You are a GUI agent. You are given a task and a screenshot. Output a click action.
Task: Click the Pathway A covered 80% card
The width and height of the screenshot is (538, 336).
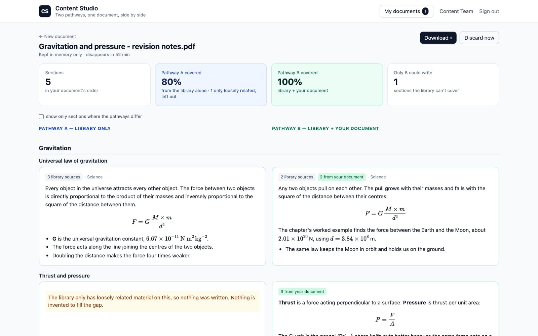pos(211,85)
